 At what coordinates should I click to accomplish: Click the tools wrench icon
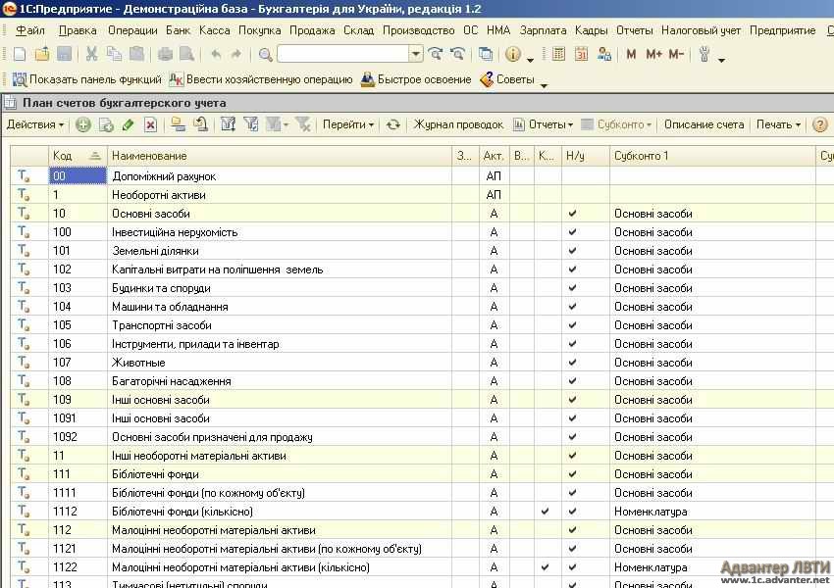(x=704, y=54)
